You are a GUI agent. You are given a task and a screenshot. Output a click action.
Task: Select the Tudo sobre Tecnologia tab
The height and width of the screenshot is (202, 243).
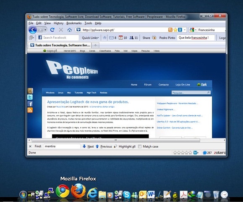[60, 45]
